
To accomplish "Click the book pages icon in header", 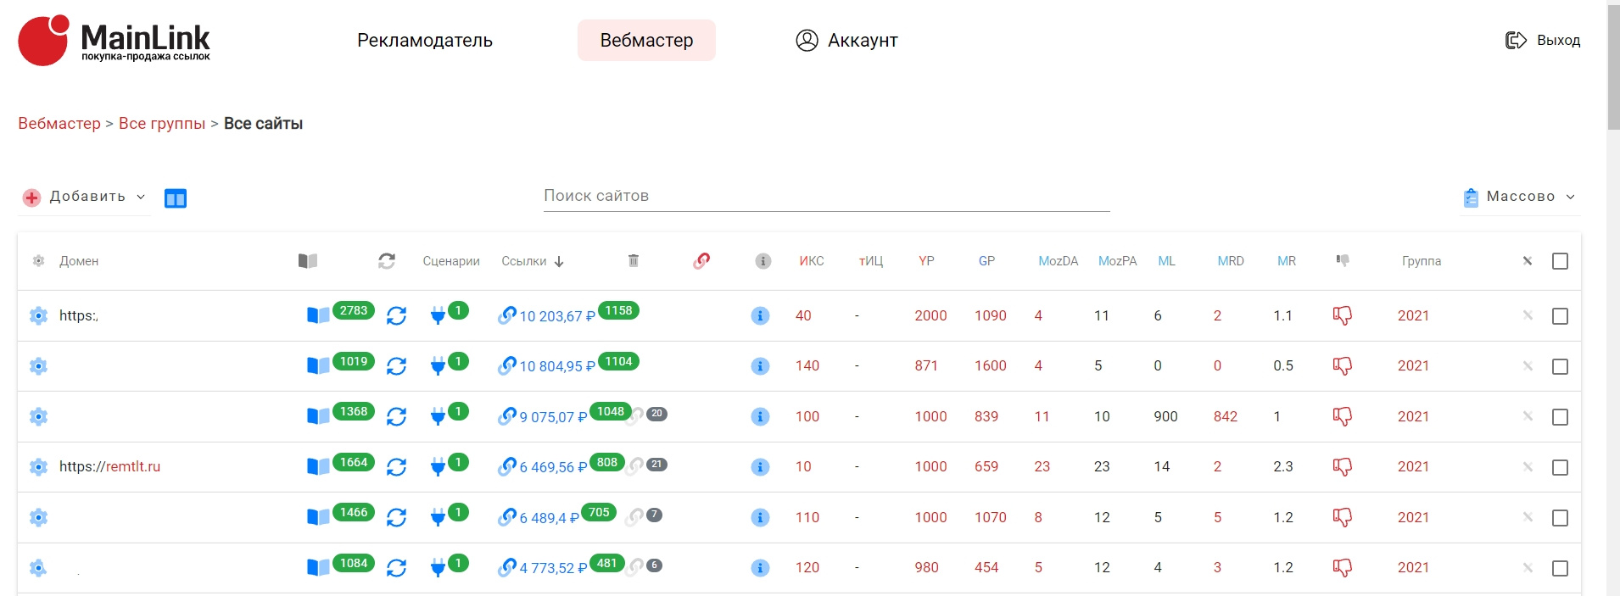I will [x=308, y=261].
